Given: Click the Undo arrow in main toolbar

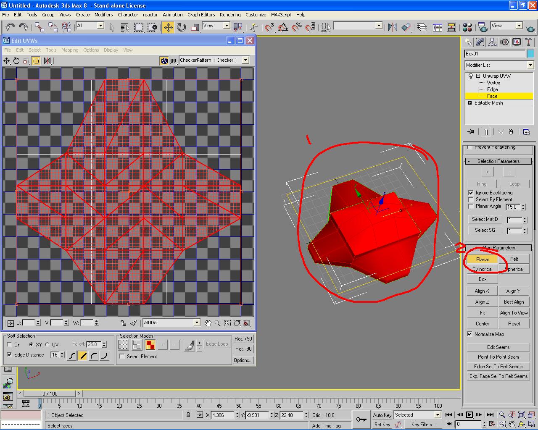Looking at the screenshot, I should (x=10, y=27).
